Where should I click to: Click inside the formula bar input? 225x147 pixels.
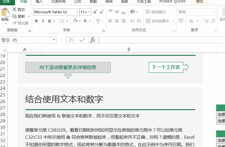[162, 40]
